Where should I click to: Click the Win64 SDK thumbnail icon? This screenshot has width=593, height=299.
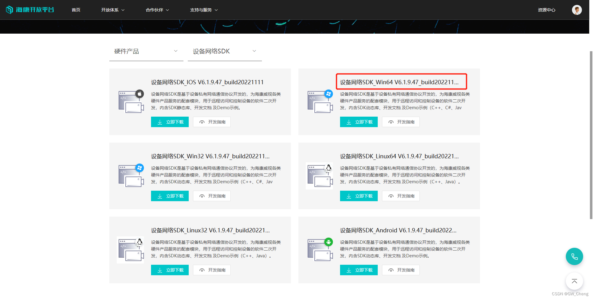320,102
